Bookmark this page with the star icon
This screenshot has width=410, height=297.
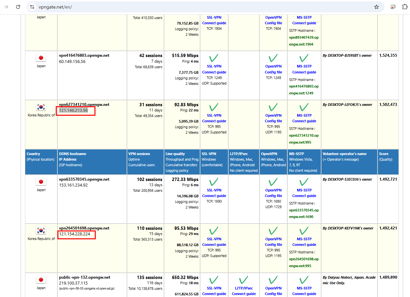[376, 7]
